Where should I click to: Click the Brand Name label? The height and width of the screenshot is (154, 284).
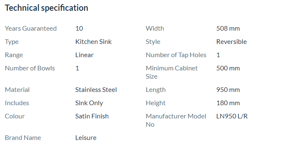point(23,138)
